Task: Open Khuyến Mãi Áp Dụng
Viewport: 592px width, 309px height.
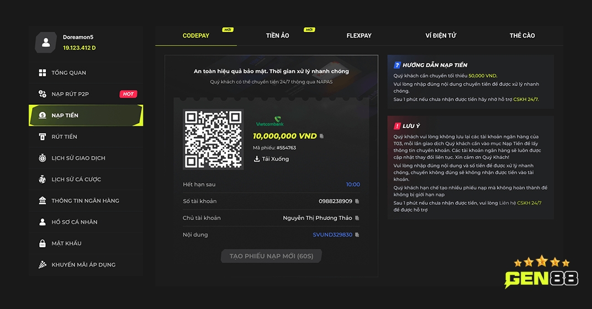Action: pos(86,264)
